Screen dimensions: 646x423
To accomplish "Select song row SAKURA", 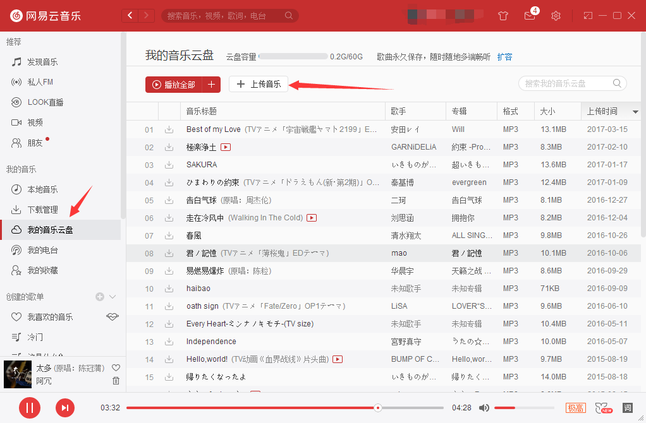I will click(383, 165).
